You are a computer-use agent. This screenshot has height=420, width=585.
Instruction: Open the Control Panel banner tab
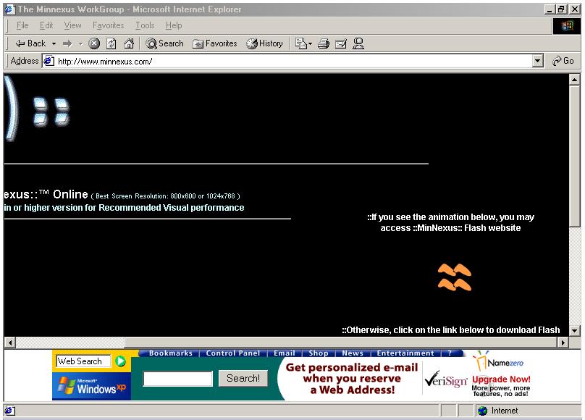coord(233,353)
